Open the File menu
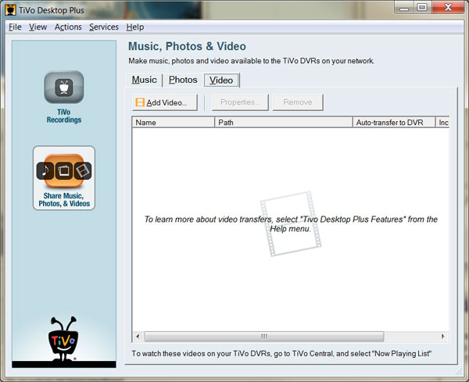This screenshot has width=469, height=382. pyautogui.click(x=15, y=27)
